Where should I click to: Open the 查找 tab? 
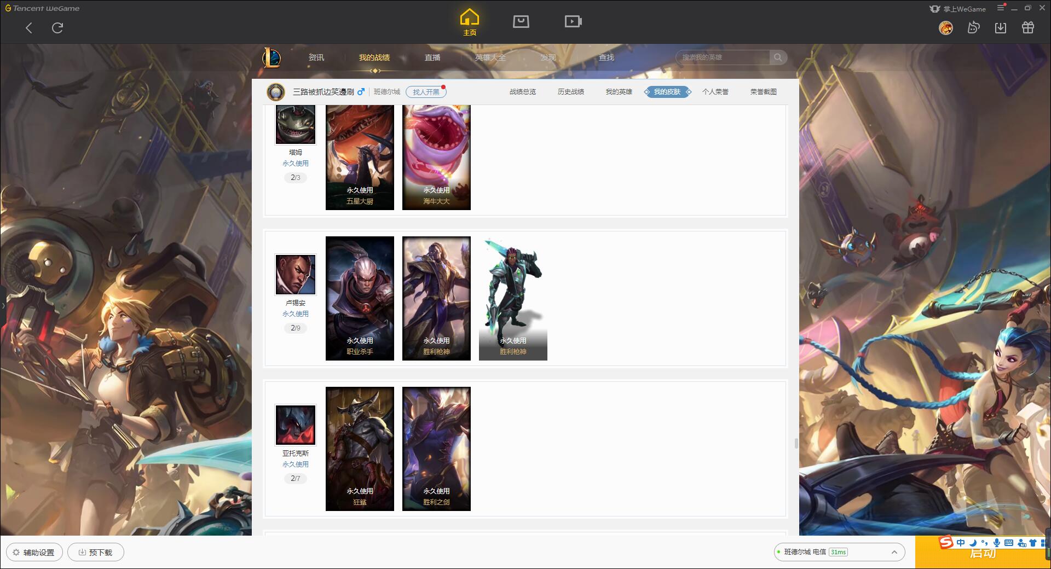click(x=607, y=57)
